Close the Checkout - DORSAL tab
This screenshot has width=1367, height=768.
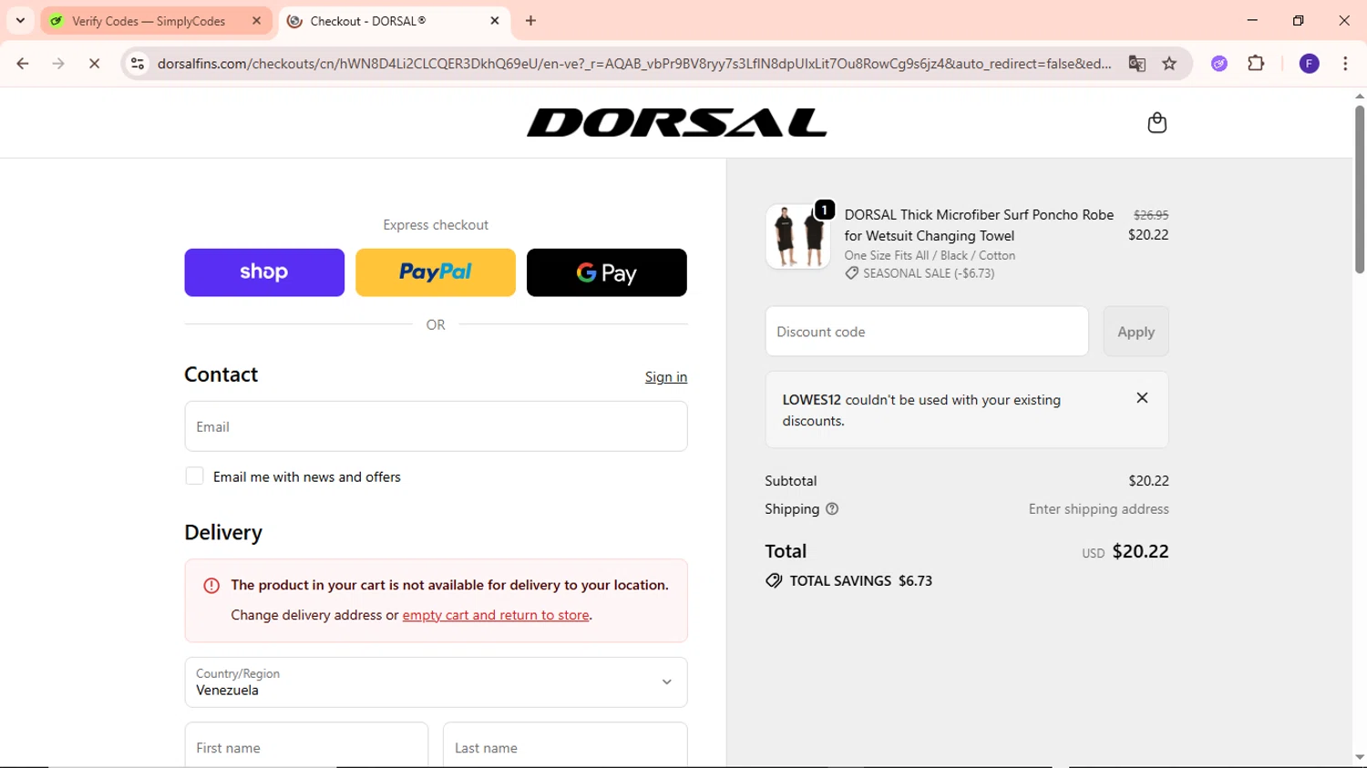495,20
